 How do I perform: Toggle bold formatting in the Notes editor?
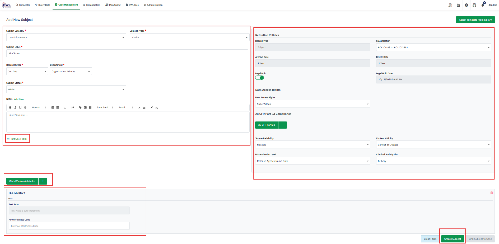(x=10, y=107)
